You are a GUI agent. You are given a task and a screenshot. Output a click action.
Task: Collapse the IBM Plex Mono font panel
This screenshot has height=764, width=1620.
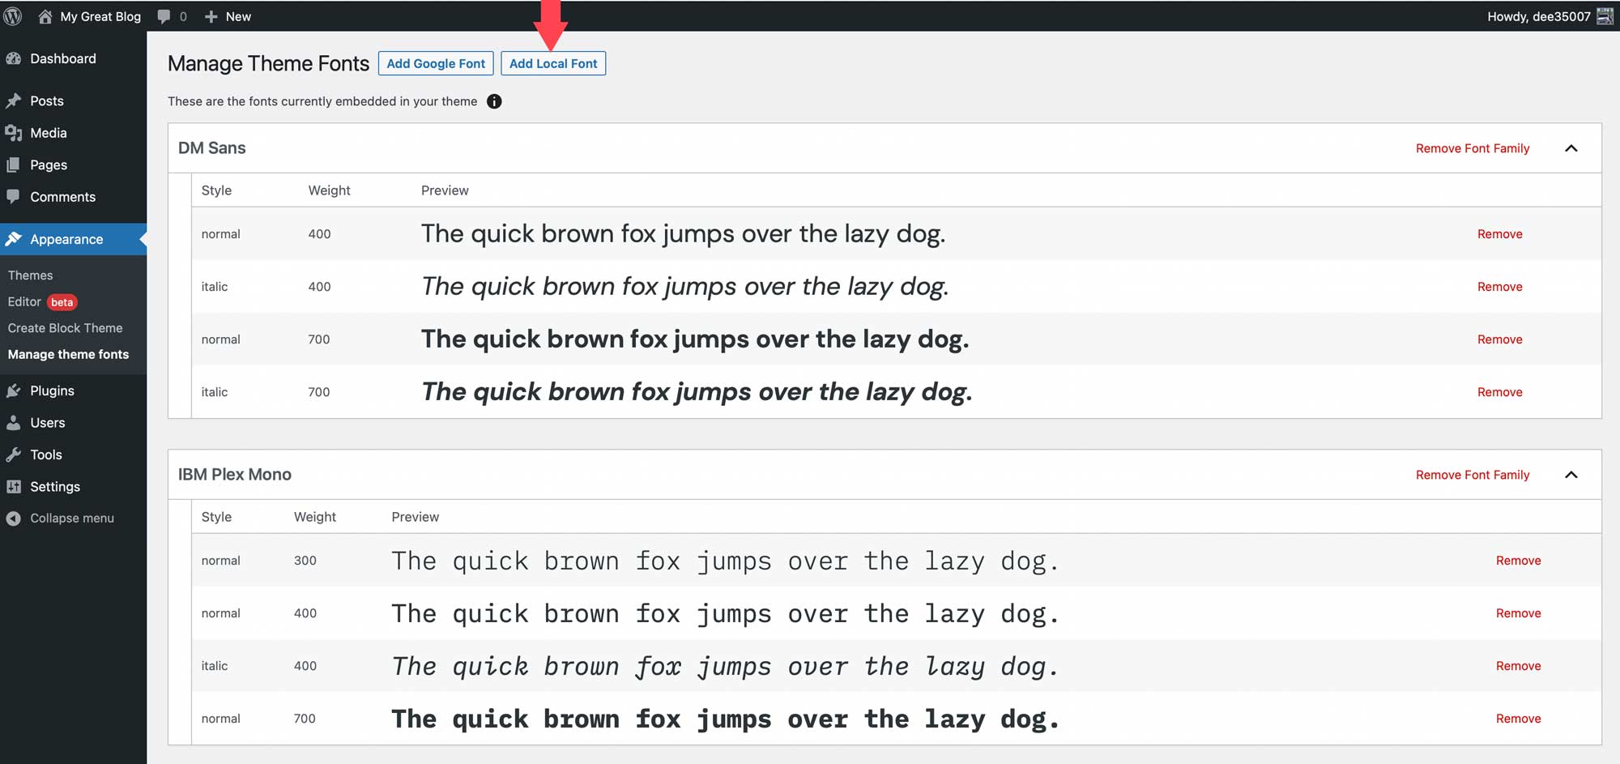tap(1572, 475)
